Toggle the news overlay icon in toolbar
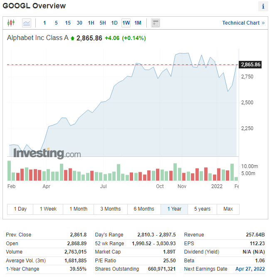This screenshot has width=272, height=279. point(156,23)
